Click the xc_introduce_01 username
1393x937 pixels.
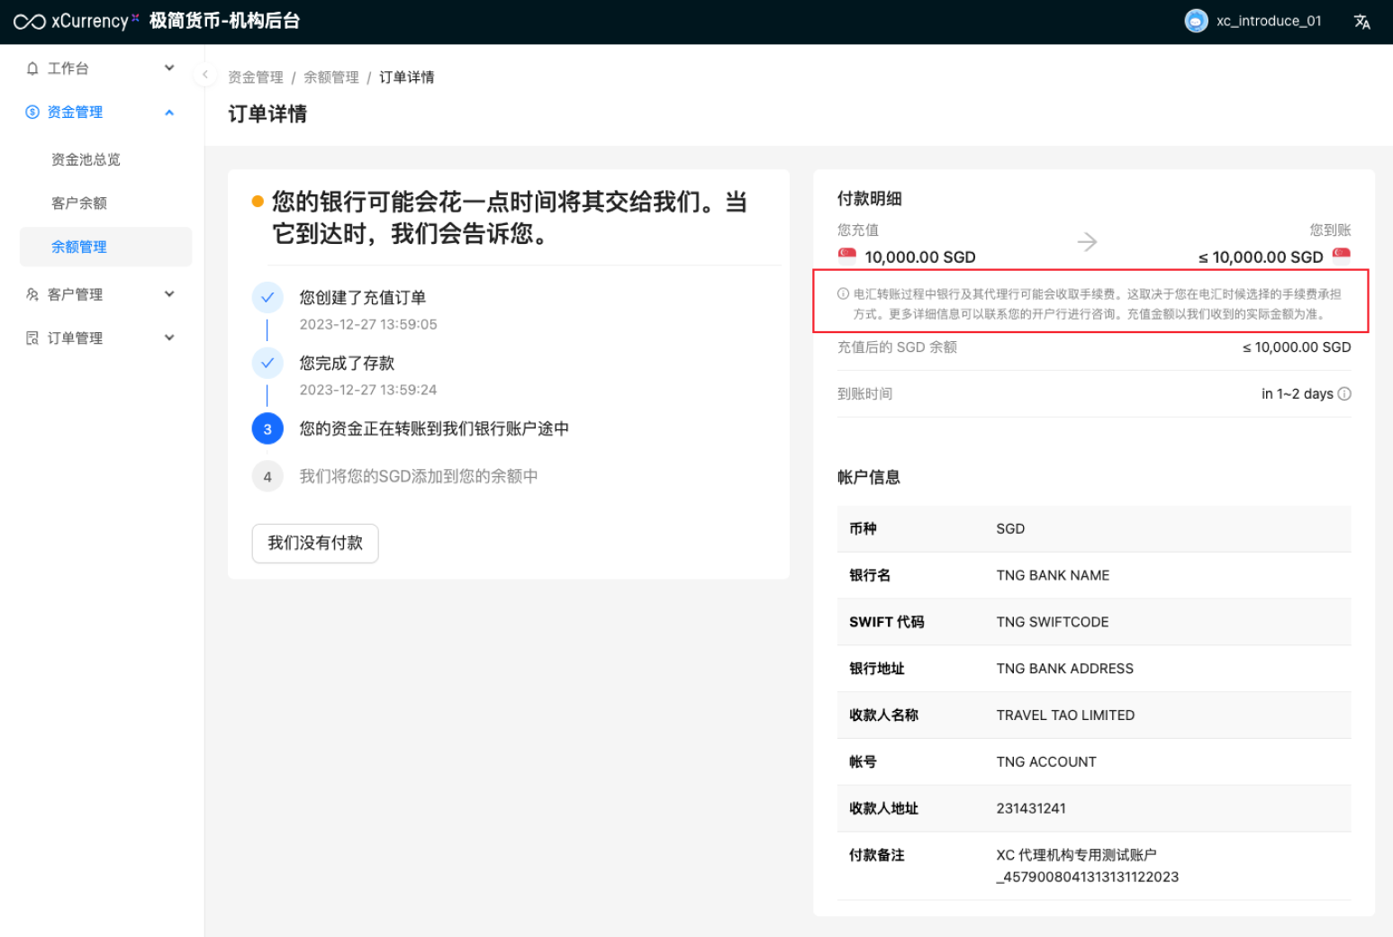1269,22
